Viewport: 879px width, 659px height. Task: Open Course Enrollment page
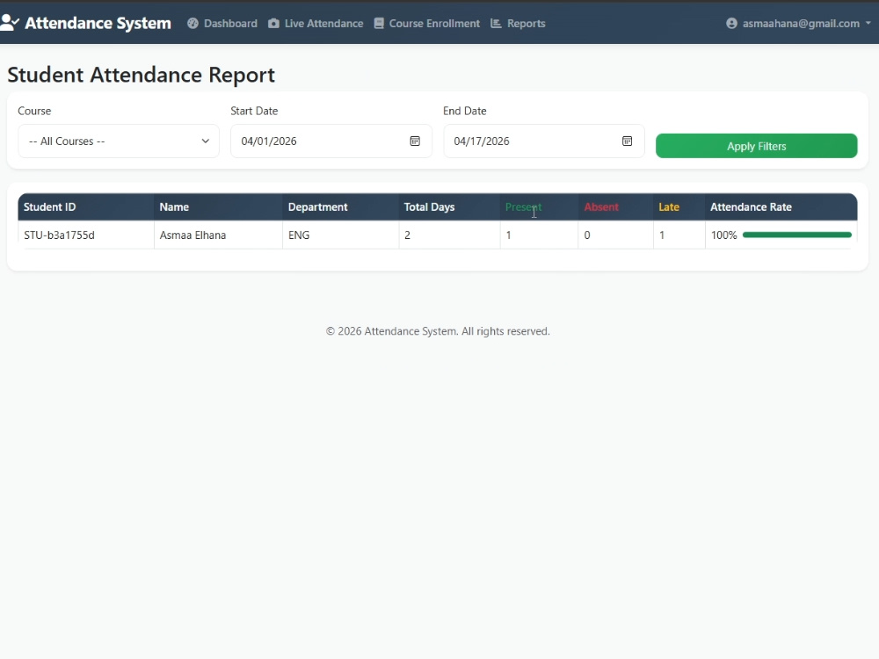(427, 24)
